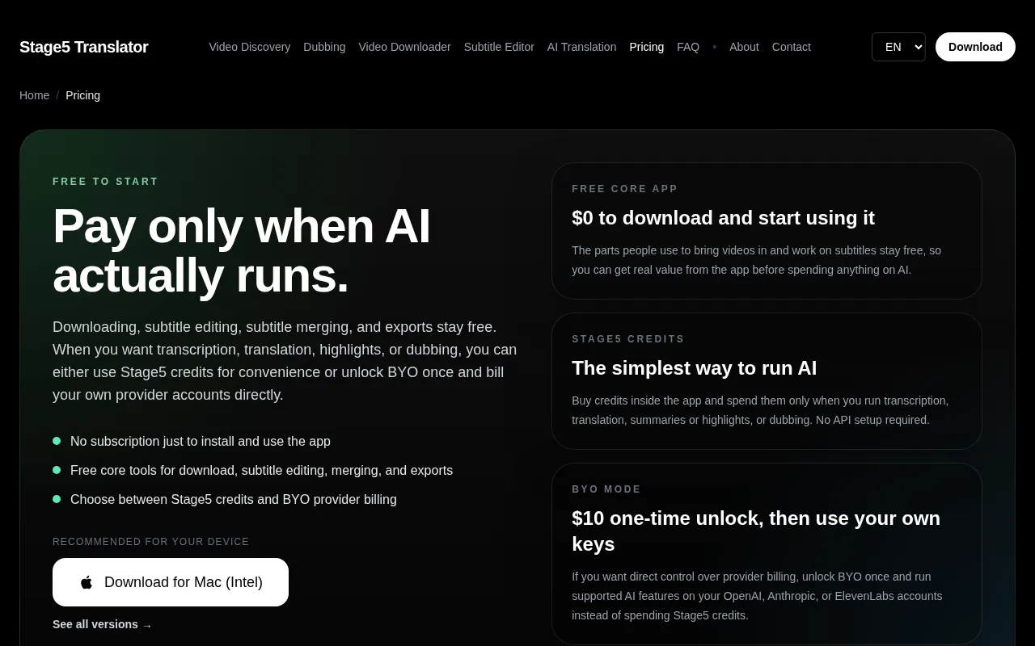Click the STAGE5 CREDITS label
The image size is (1035, 646).
click(x=627, y=339)
